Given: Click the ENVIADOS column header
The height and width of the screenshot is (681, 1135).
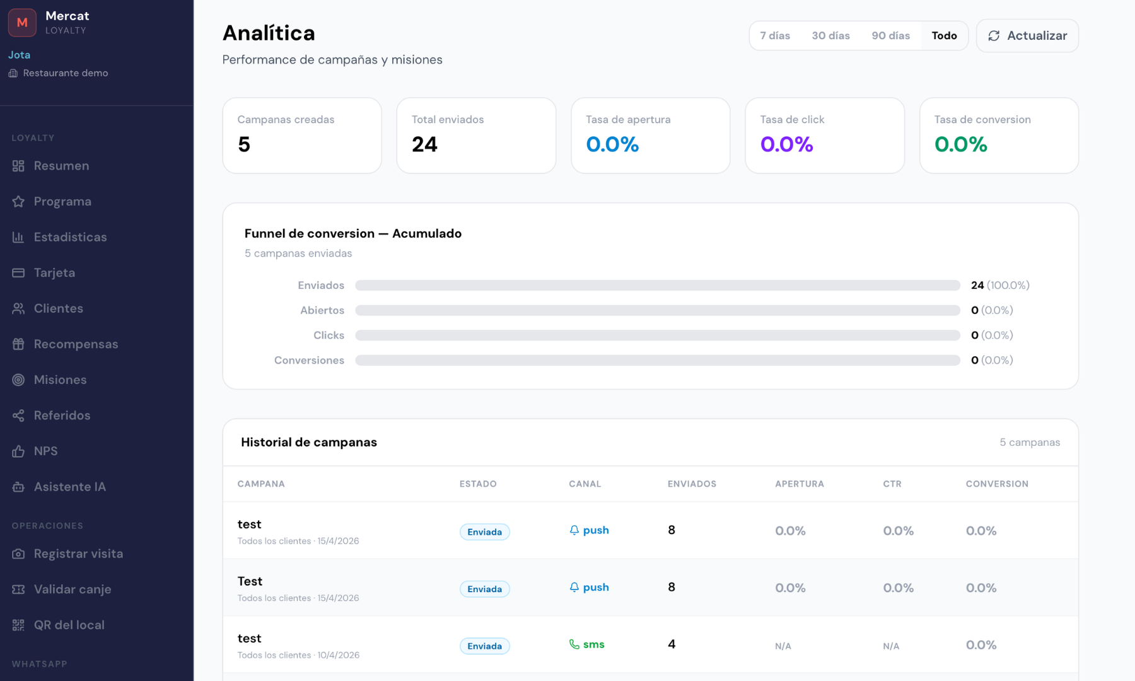Looking at the screenshot, I should (x=692, y=484).
